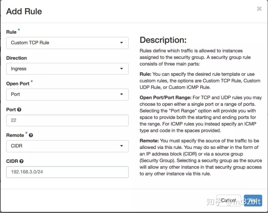Click the bold "Rule:" description text
The image size is (268, 213).
(x=146, y=74)
